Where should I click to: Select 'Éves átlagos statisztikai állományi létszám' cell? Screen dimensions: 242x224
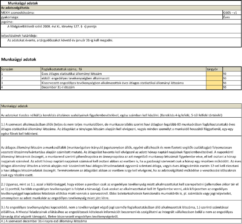click(x=123, y=74)
